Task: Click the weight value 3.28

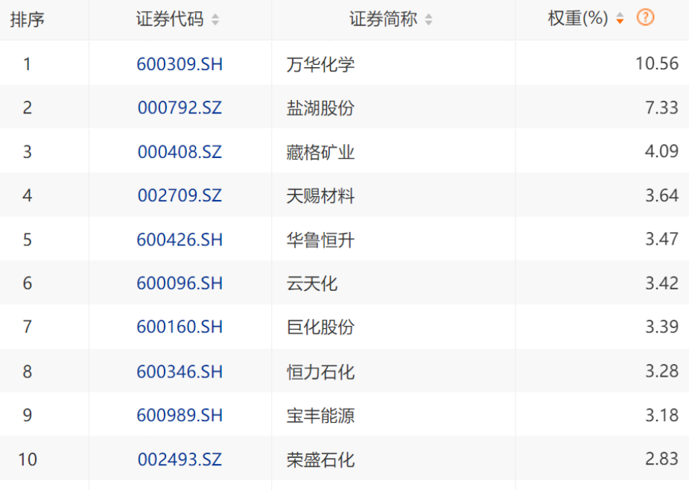Action: 661,371
